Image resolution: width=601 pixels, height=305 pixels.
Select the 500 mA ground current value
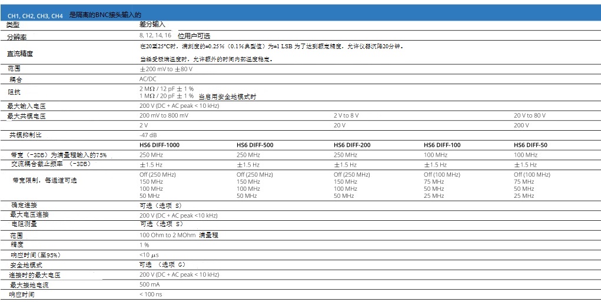point(150,284)
